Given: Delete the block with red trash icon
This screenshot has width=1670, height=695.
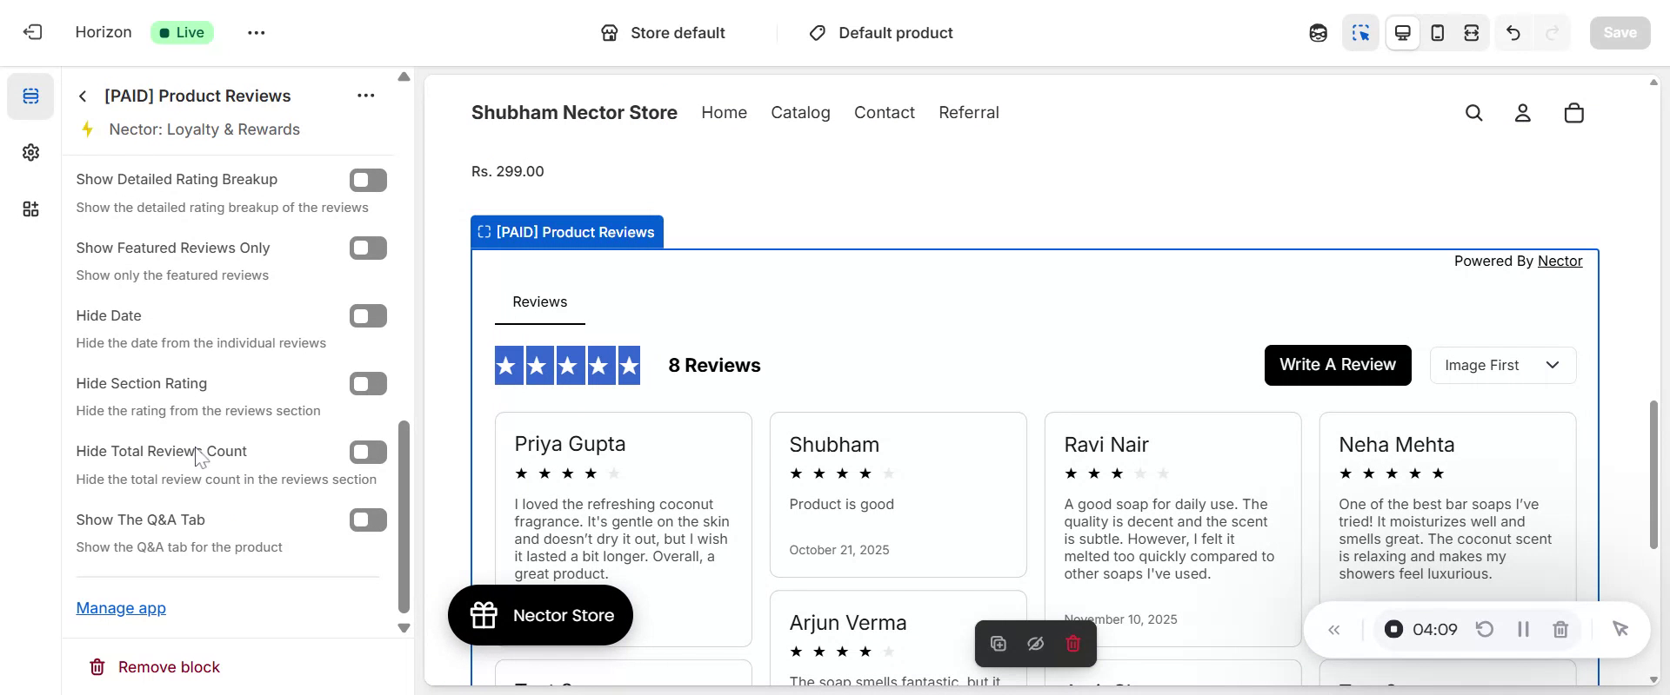Looking at the screenshot, I should pos(1073,644).
